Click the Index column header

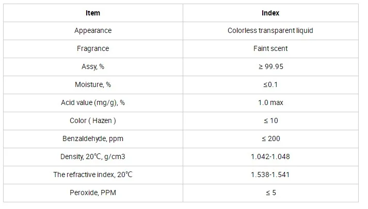tap(270, 13)
